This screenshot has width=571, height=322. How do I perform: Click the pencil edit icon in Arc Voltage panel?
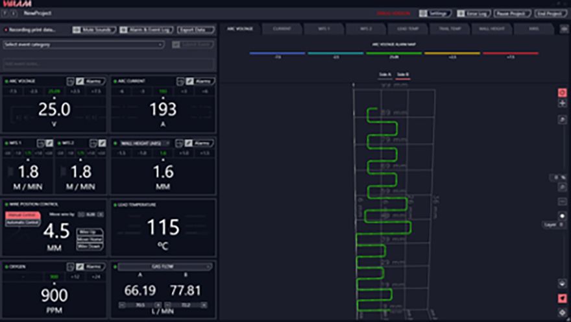[x=80, y=81]
